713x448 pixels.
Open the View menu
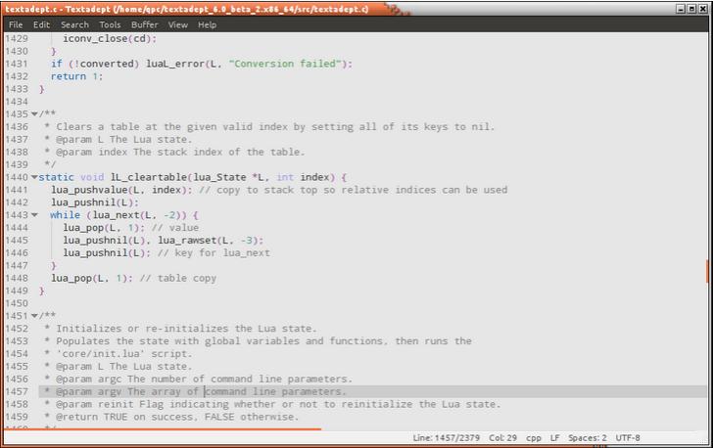tap(177, 24)
